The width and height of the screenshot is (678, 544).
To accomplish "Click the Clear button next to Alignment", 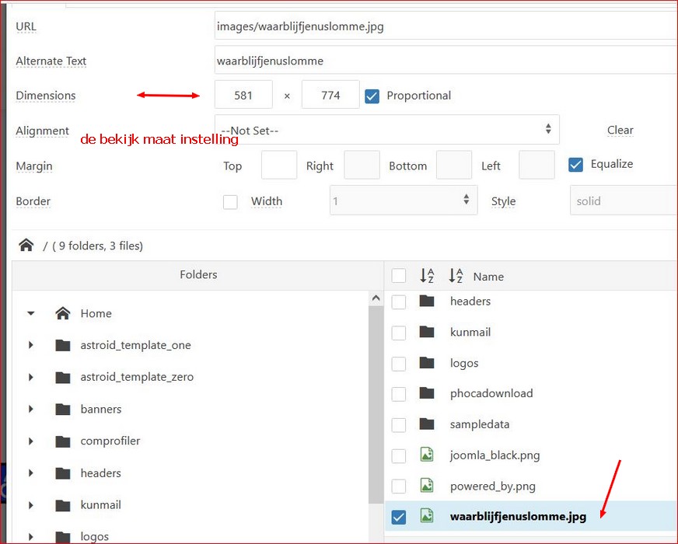I will (x=620, y=130).
